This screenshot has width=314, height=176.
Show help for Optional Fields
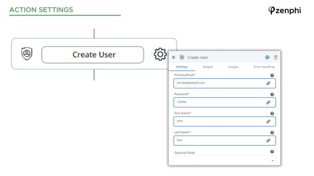[272, 152]
